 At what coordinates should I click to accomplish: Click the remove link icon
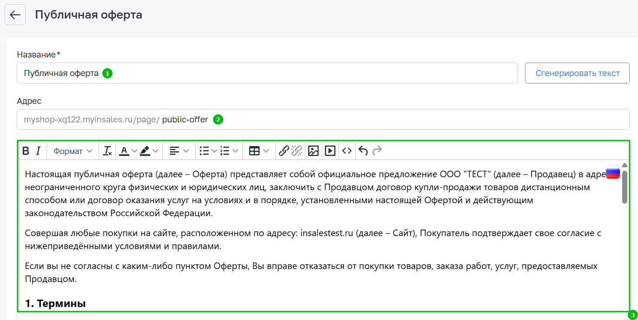click(x=297, y=151)
